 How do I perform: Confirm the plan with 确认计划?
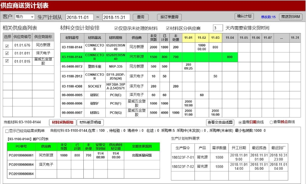pyautogui.click(x=244, y=17)
